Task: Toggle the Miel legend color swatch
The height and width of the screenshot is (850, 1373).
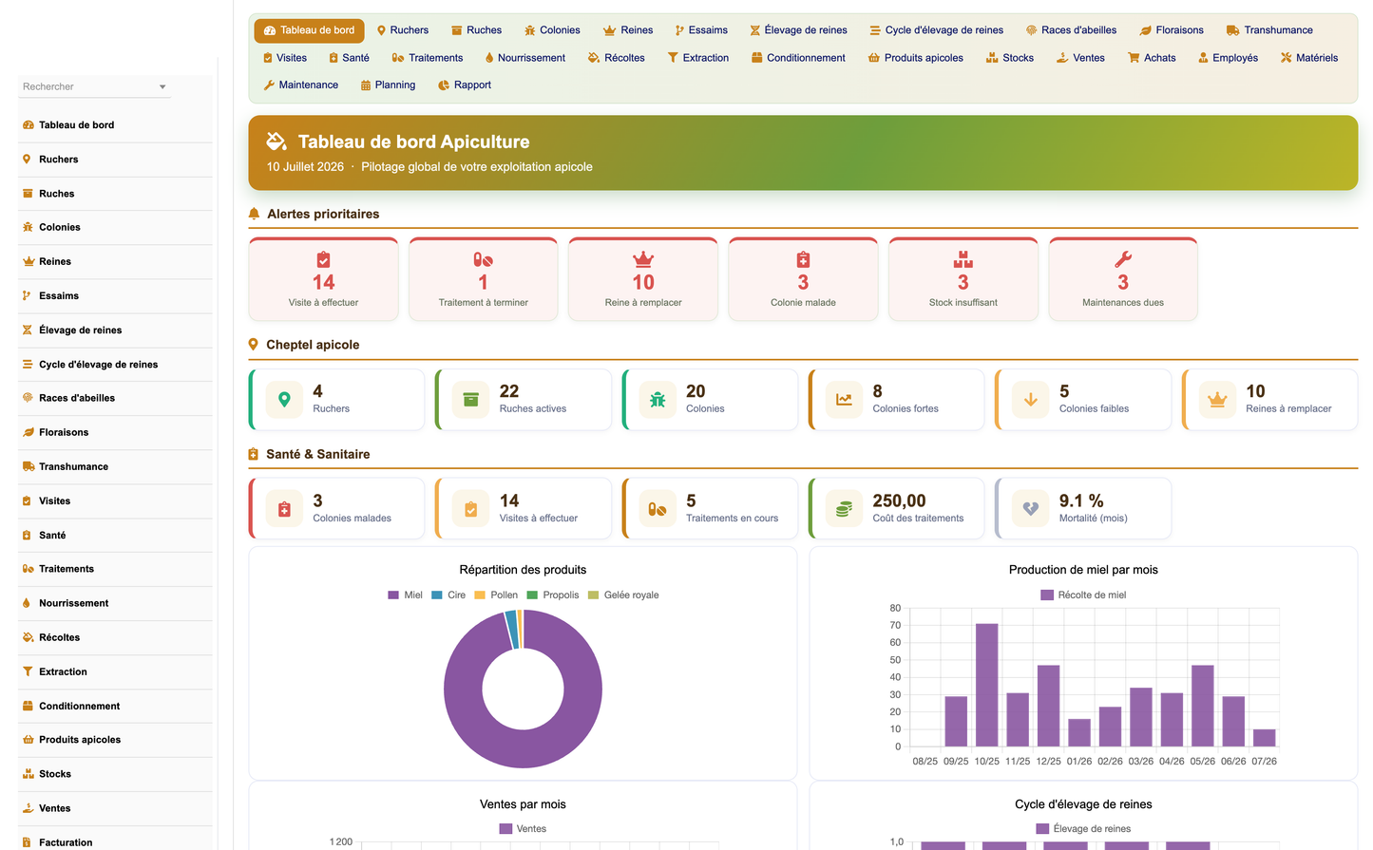Action: pyautogui.click(x=393, y=595)
